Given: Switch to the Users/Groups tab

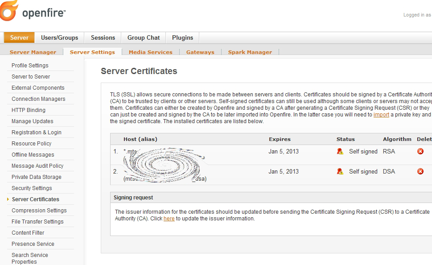Looking at the screenshot, I should [59, 37].
